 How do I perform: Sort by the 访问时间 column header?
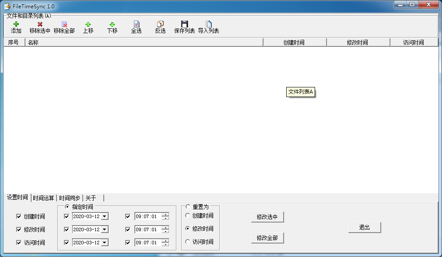414,42
